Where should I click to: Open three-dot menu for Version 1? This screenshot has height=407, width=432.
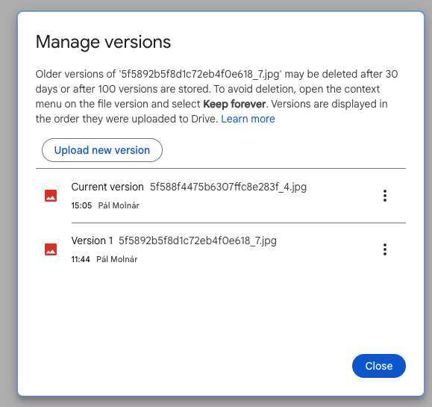[385, 249]
